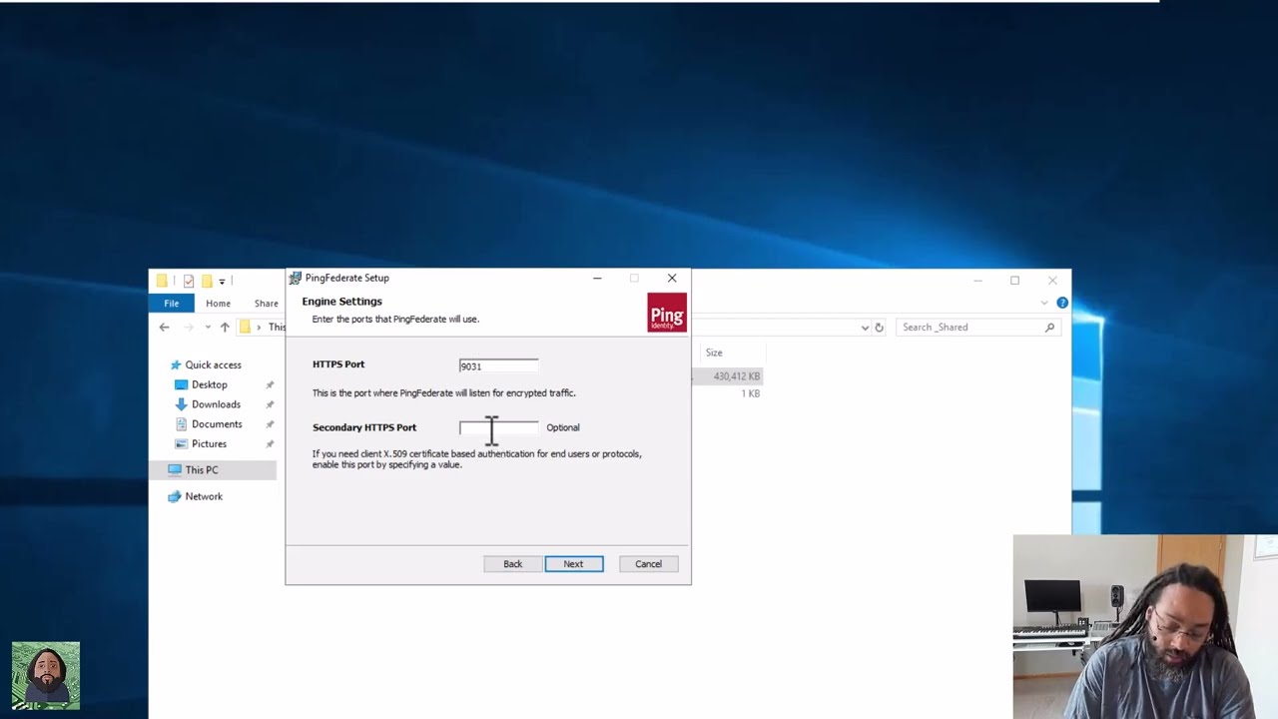Viewport: 1278px width, 719px height.
Task: Click the Optional label beside secondary port
Action: click(x=563, y=427)
